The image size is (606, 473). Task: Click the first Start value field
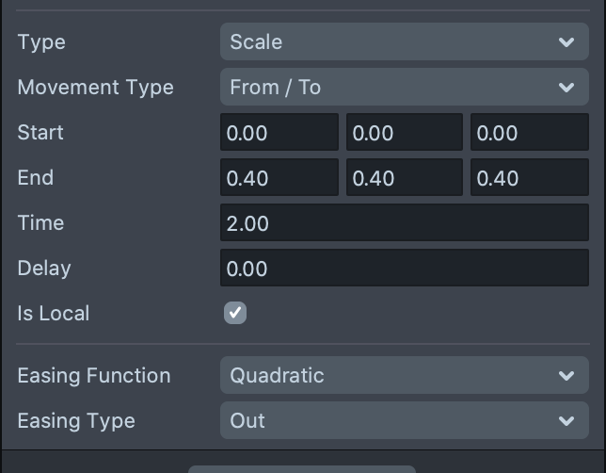pyautogui.click(x=279, y=133)
